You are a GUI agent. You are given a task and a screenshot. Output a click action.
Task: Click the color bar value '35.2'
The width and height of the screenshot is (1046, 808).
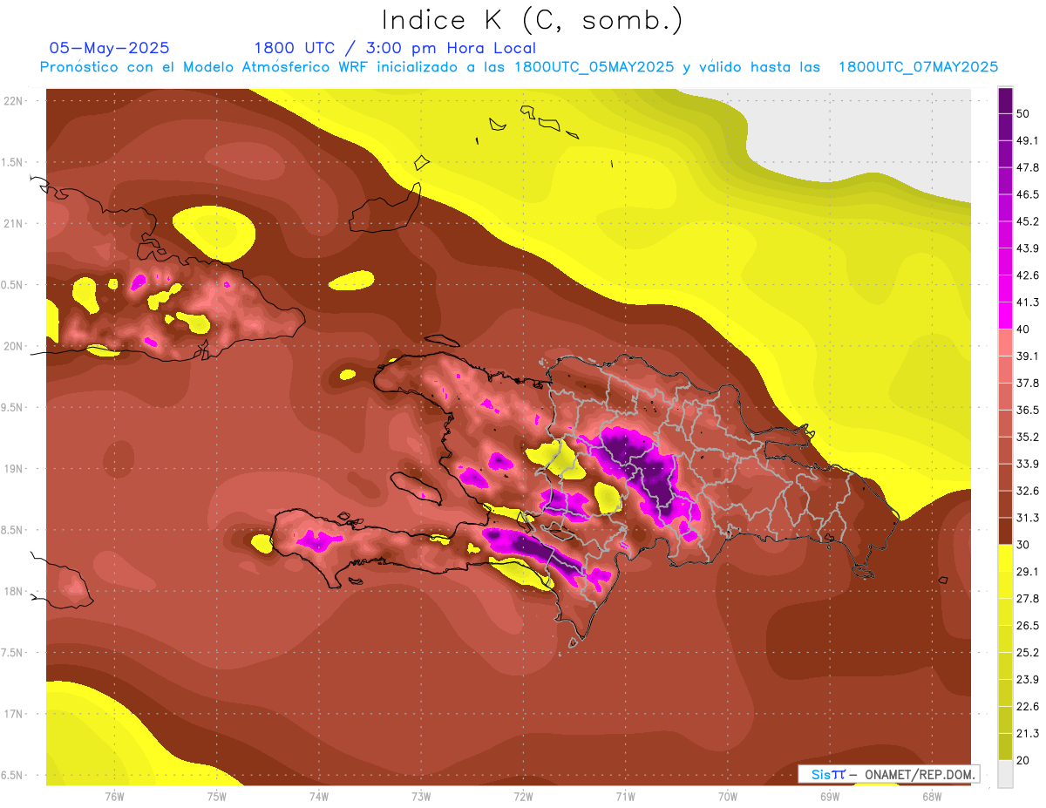(1028, 438)
